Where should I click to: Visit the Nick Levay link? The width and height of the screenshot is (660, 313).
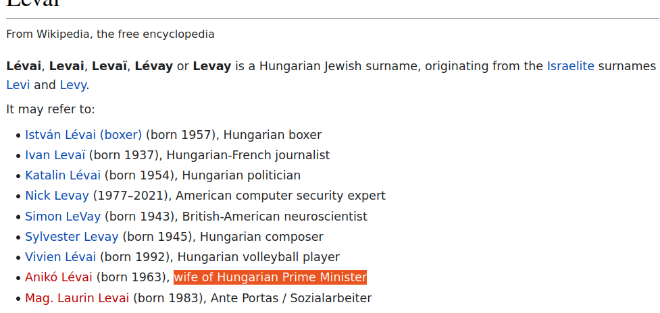click(x=57, y=196)
